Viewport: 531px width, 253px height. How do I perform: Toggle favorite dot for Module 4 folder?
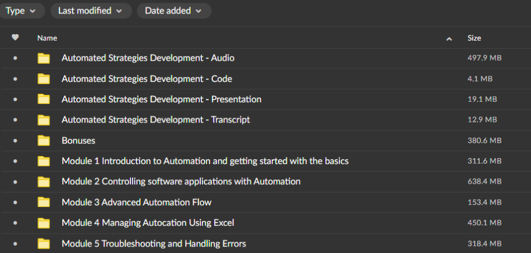coord(15,223)
